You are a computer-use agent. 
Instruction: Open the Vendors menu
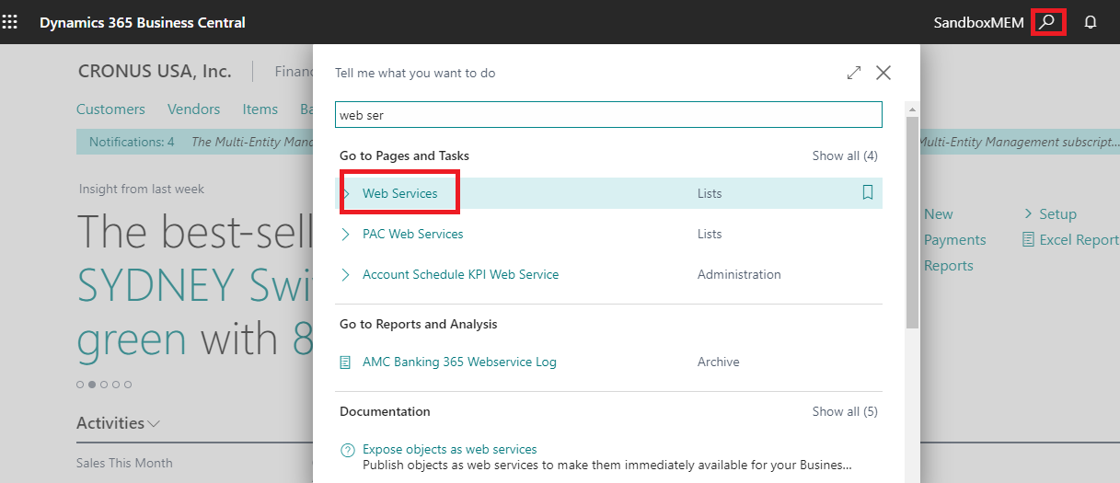tap(193, 109)
